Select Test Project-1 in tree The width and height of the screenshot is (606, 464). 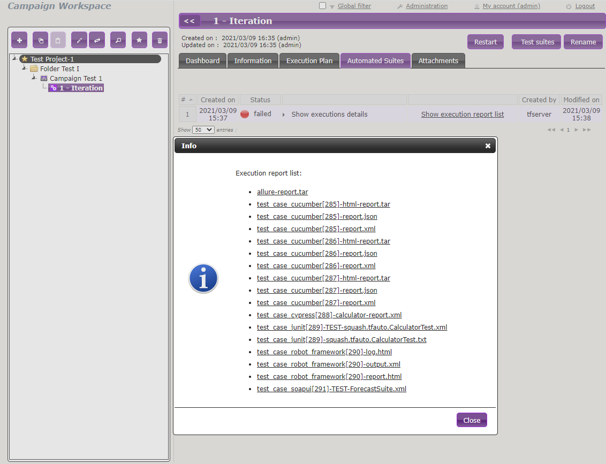pyautogui.click(x=52, y=59)
